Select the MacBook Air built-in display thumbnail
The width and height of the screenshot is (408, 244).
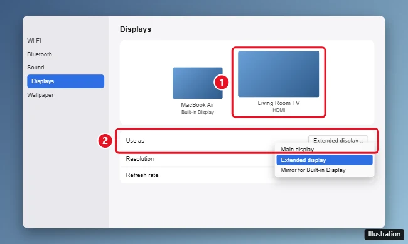click(x=198, y=83)
